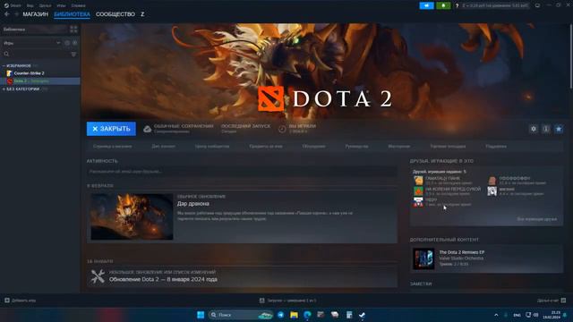
Task: Open game info icon
Action: (546, 129)
